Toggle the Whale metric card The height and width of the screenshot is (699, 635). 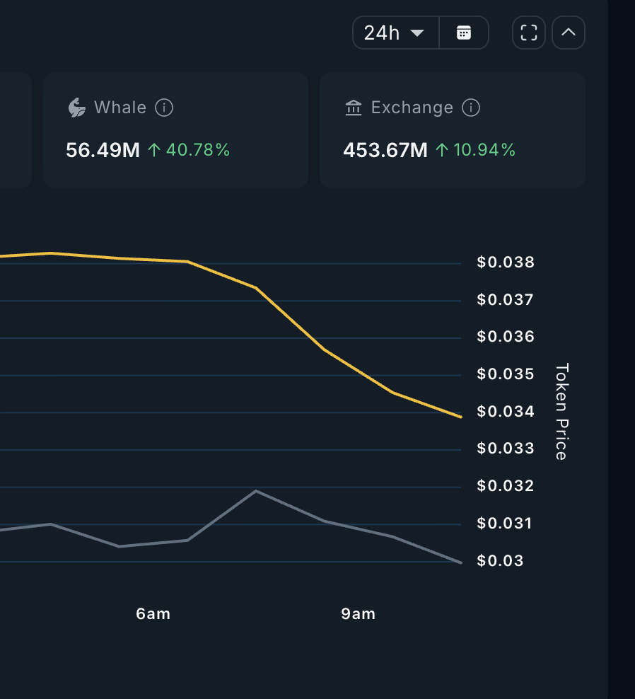(175, 129)
